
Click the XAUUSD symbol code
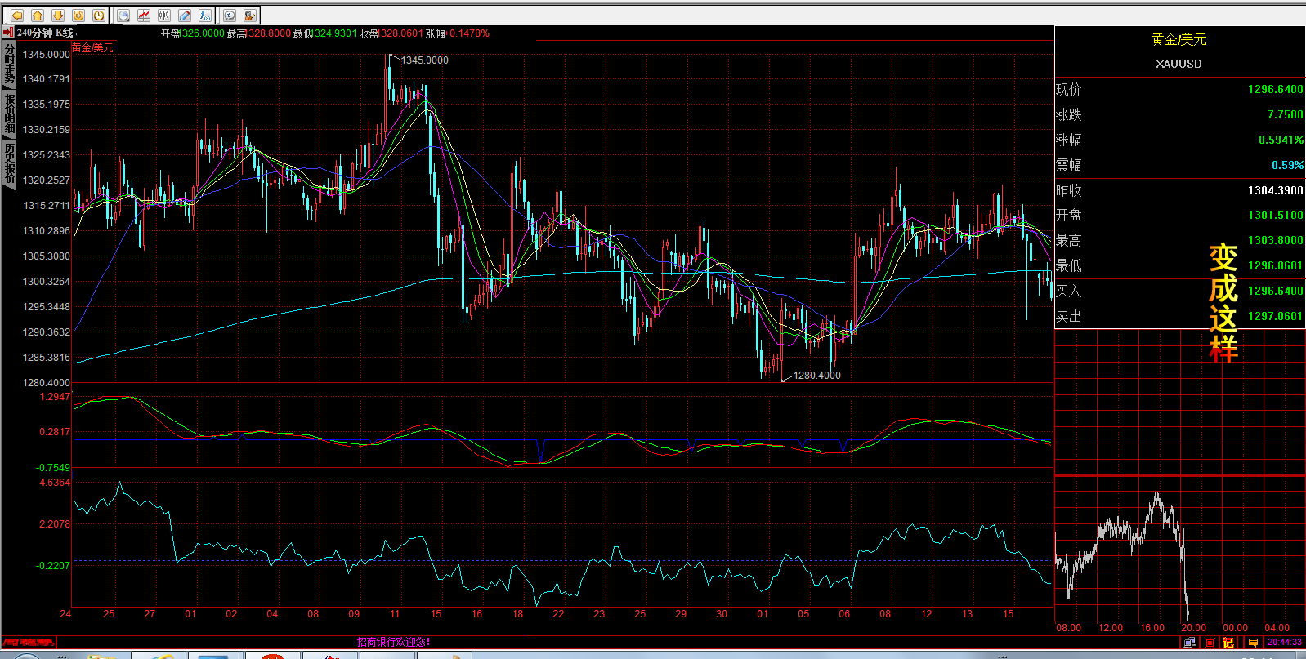[x=1179, y=64]
